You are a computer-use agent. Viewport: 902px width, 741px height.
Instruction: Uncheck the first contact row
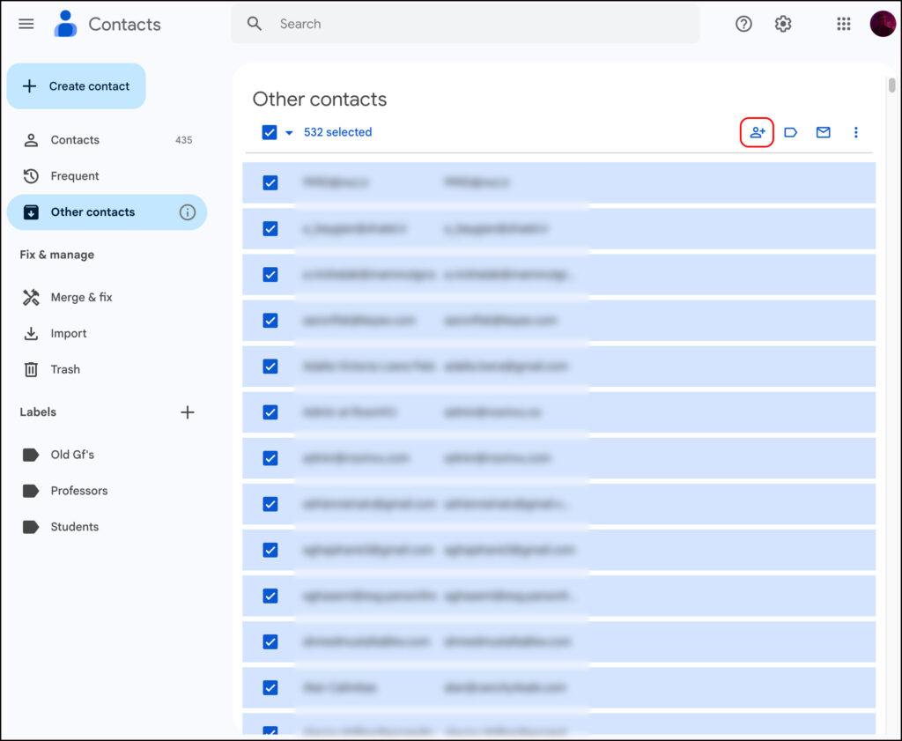tap(269, 182)
